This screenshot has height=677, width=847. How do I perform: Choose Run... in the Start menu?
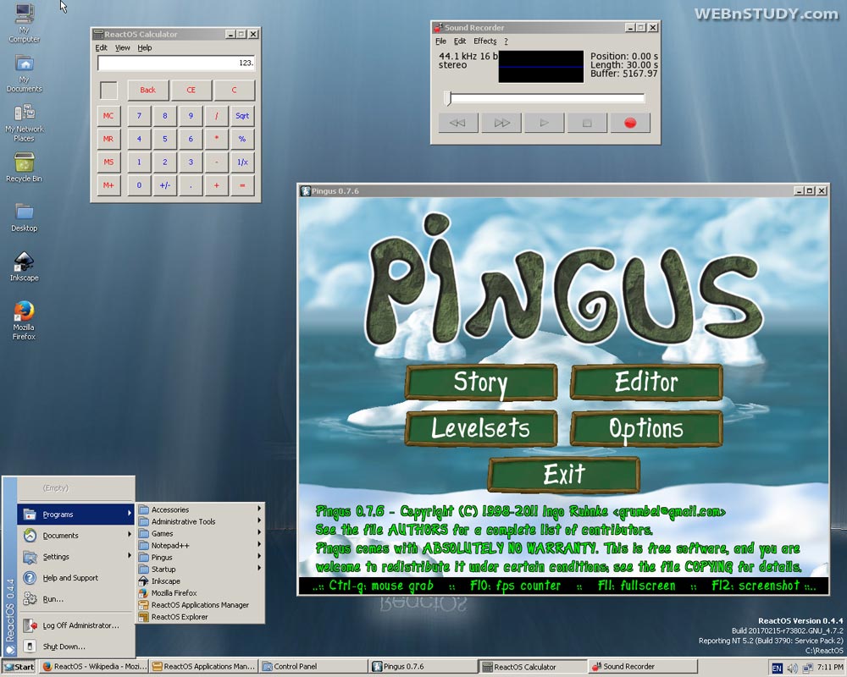pyautogui.click(x=75, y=598)
